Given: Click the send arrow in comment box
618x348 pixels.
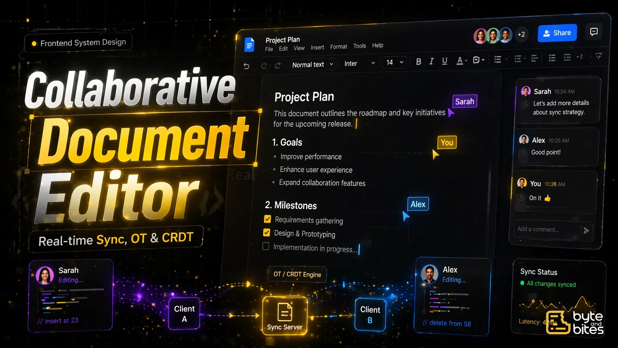Looking at the screenshot, I should coord(586,231).
